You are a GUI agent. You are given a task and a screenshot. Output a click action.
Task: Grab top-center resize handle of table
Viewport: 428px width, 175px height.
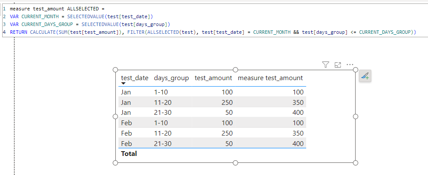[x=235, y=70]
